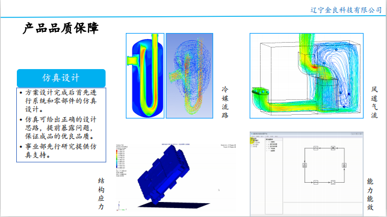Screen dimensions: 387x217
Task: Click the top-left heat exchanger block in diagram
Action: [x=315, y=148]
